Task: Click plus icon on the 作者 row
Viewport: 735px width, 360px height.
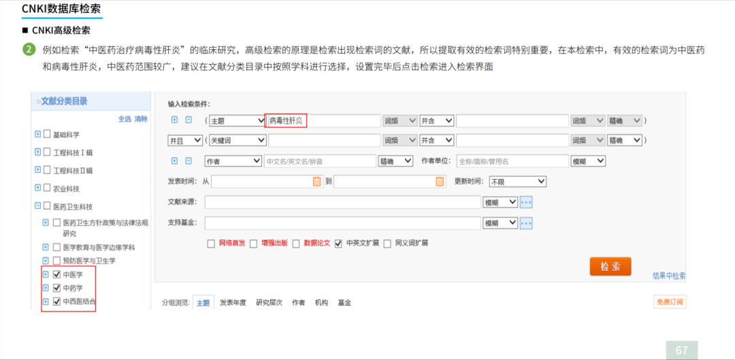Action: [174, 161]
